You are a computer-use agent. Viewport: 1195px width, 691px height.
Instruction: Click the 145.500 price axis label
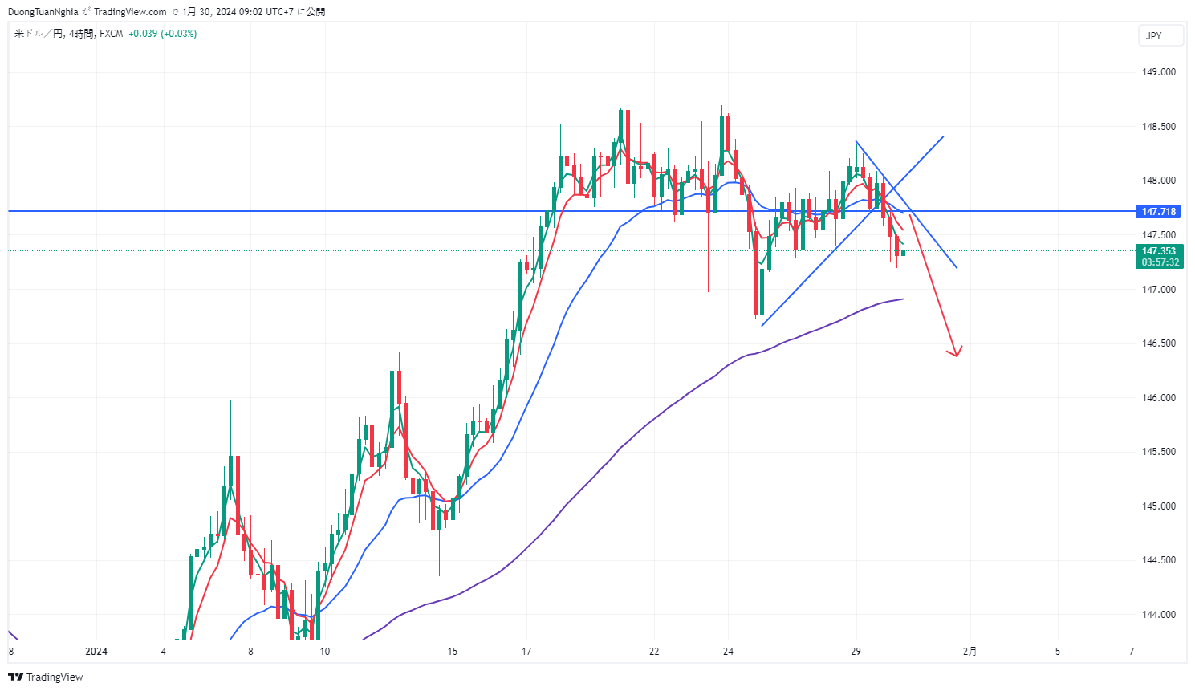tap(1159, 452)
